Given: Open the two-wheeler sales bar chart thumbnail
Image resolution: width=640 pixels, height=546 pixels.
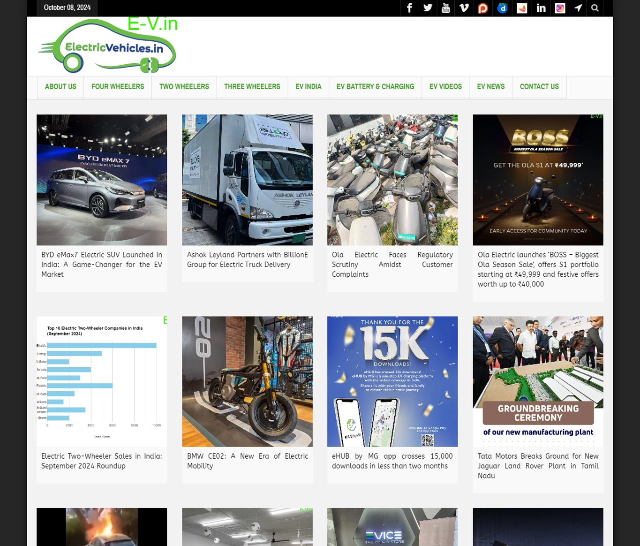Looking at the screenshot, I should point(102,381).
